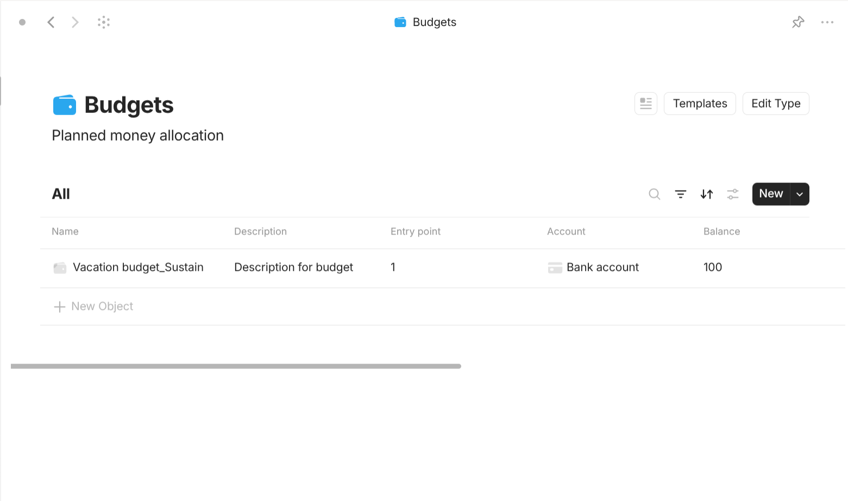The width and height of the screenshot is (848, 501).
Task: Expand the New button dropdown chevron
Action: point(799,194)
